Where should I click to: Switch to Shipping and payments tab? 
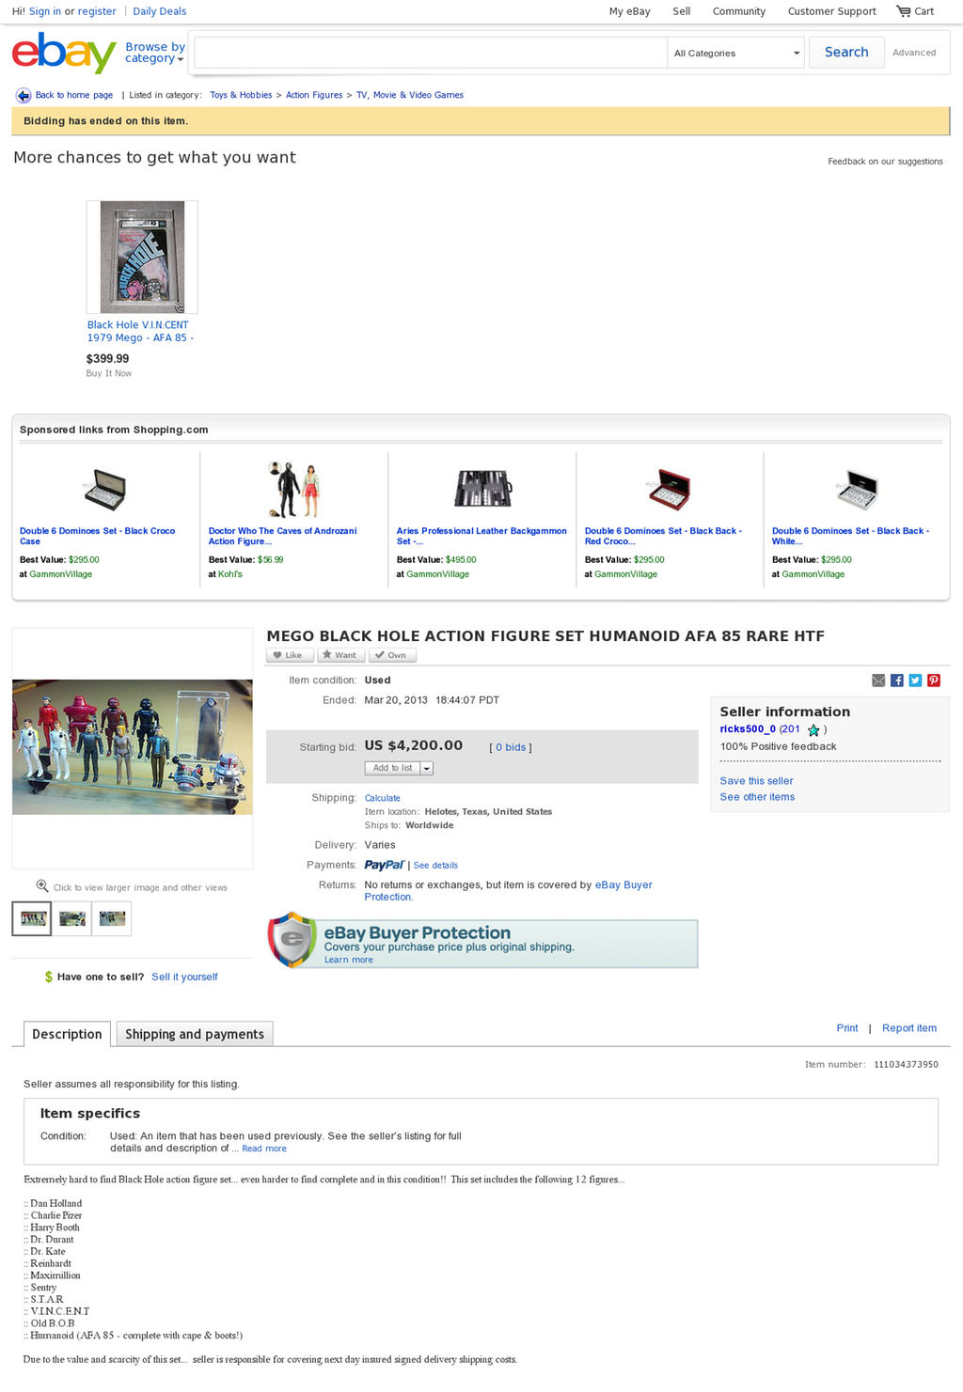pyautogui.click(x=195, y=1034)
